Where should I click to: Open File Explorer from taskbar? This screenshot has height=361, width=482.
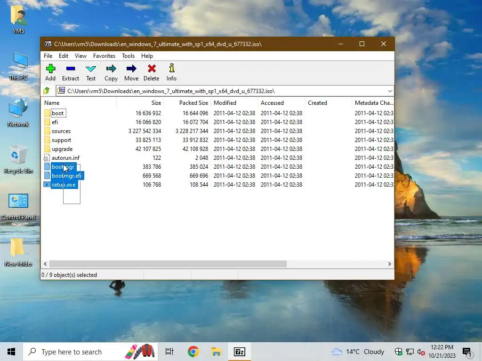(x=217, y=352)
